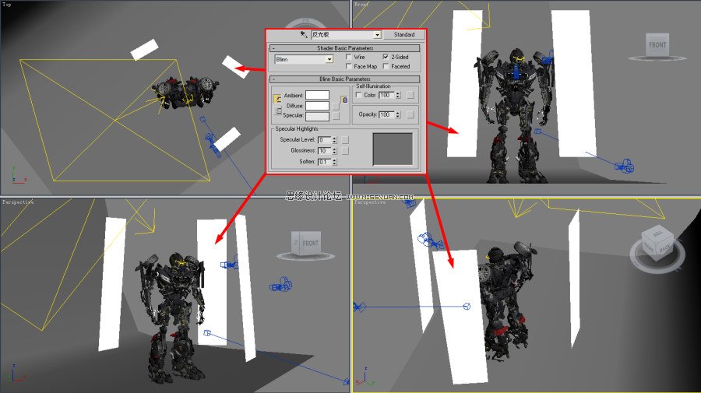Uncheck the 2-Sided option
The width and height of the screenshot is (701, 393).
click(x=386, y=57)
